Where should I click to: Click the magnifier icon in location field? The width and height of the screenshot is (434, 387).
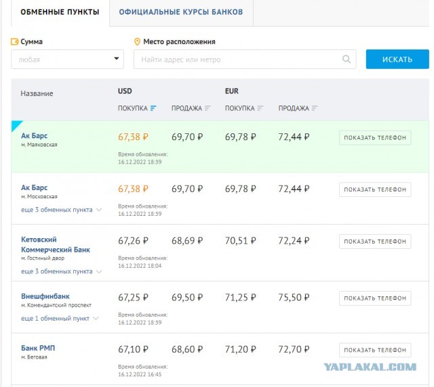[347, 59]
